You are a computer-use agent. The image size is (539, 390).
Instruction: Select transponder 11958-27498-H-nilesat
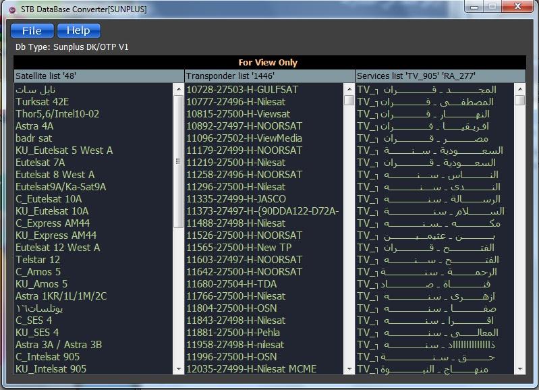tap(264, 345)
